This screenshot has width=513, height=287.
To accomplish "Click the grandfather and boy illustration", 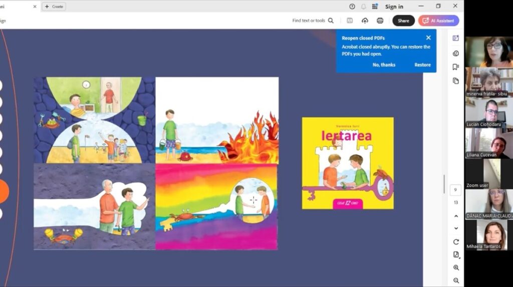I will 94,207.
